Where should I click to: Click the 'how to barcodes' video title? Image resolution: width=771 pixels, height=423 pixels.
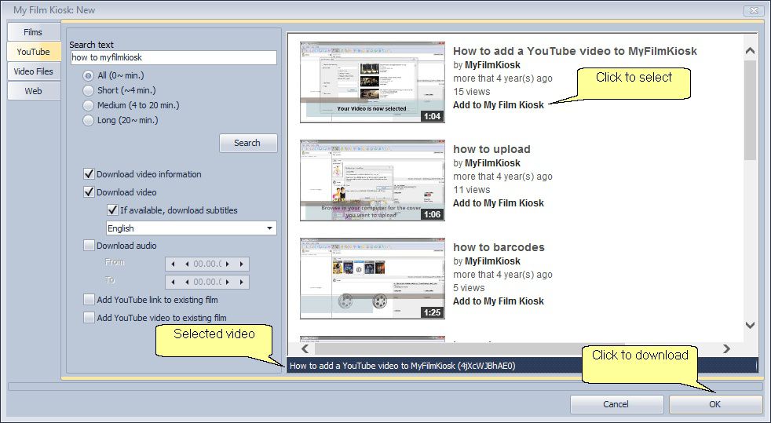pyautogui.click(x=499, y=248)
